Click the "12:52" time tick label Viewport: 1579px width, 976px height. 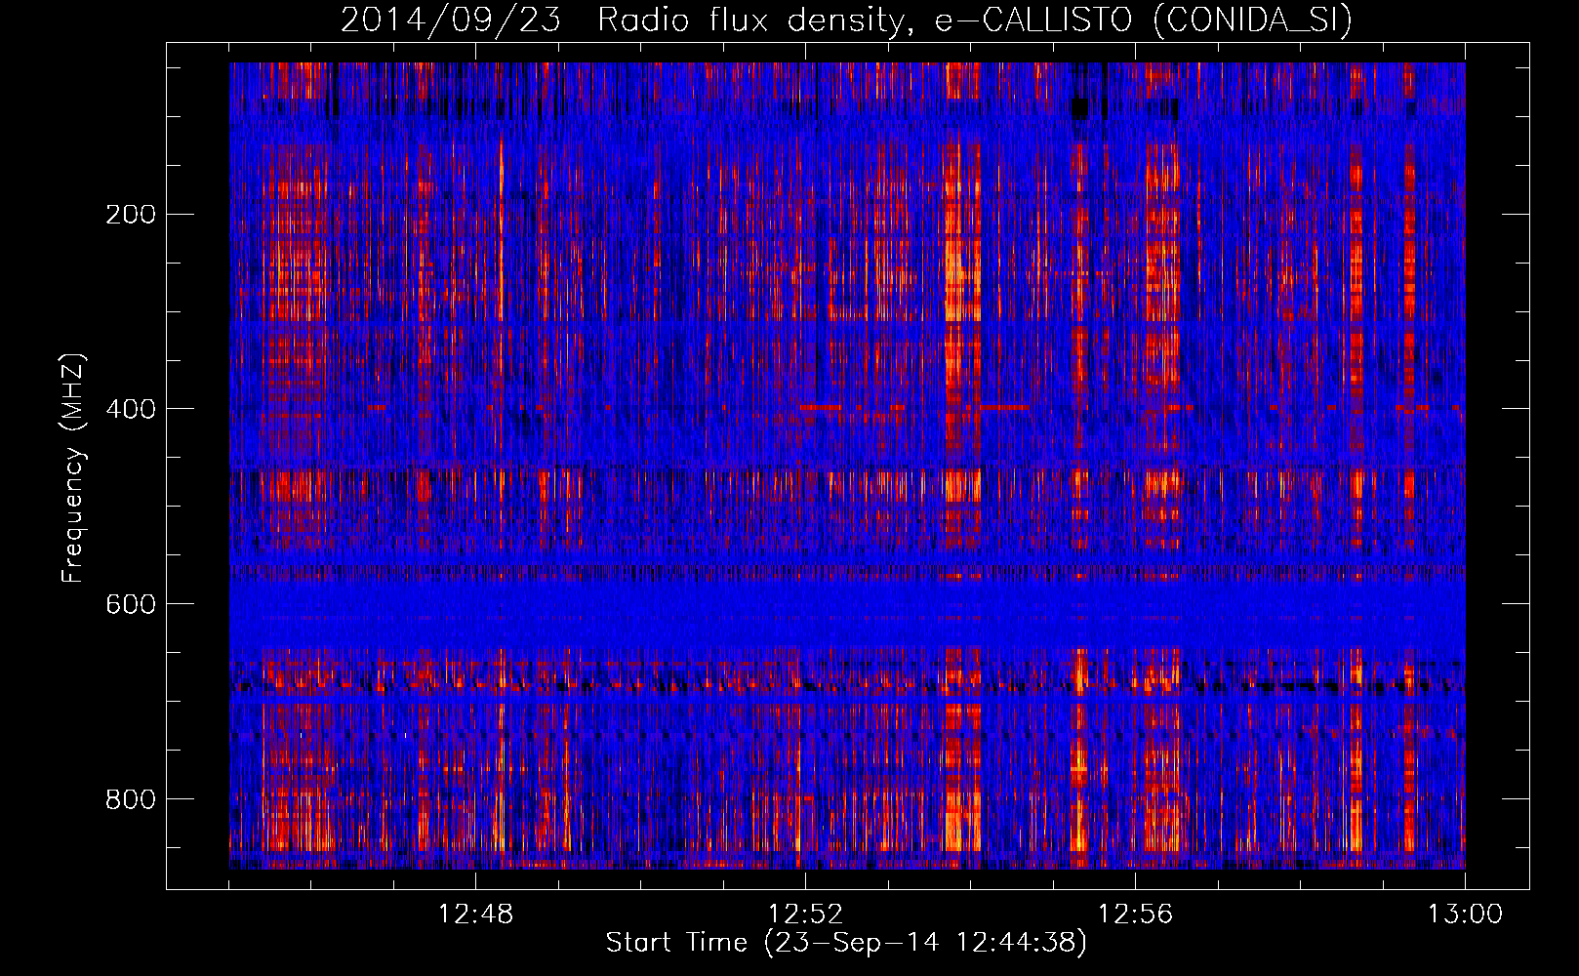tap(805, 915)
